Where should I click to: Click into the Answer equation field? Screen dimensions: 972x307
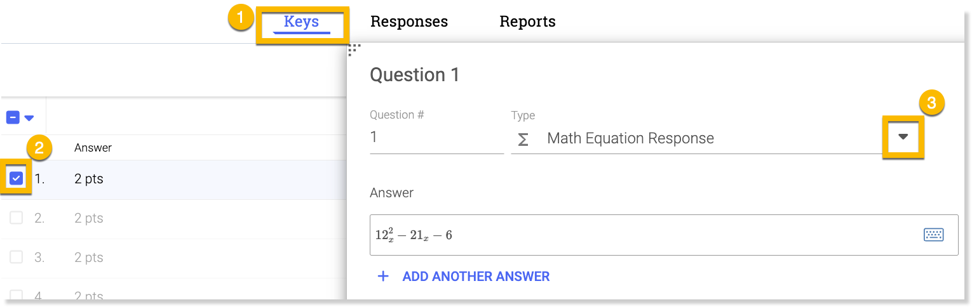(642, 235)
